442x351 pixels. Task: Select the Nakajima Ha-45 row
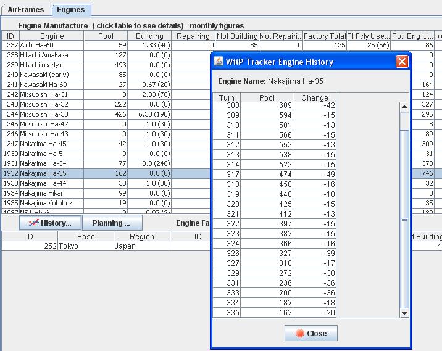click(106, 144)
